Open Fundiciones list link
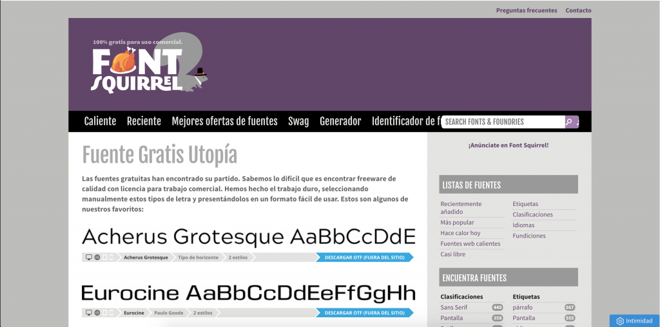Image resolution: width=660 pixels, height=327 pixels. click(x=529, y=236)
